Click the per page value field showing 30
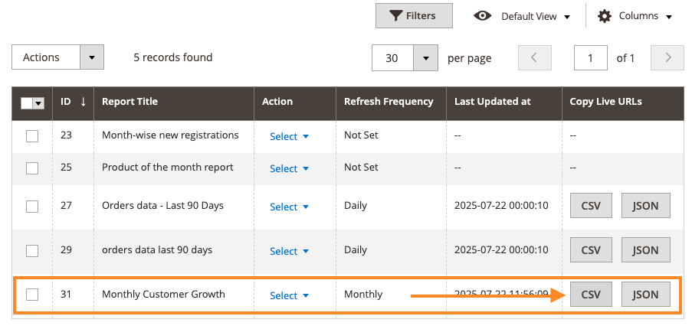 point(393,57)
